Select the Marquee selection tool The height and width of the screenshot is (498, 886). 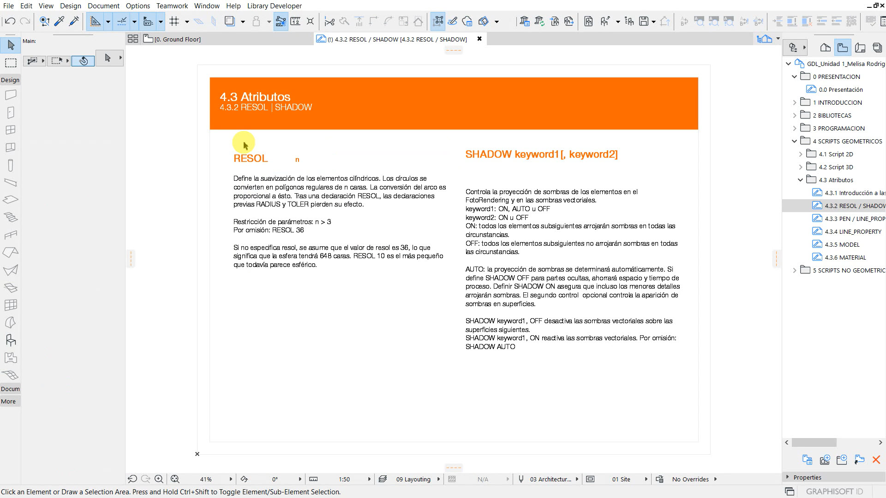(11, 63)
